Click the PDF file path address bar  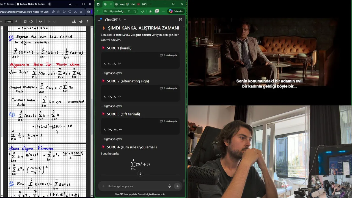click(24, 12)
